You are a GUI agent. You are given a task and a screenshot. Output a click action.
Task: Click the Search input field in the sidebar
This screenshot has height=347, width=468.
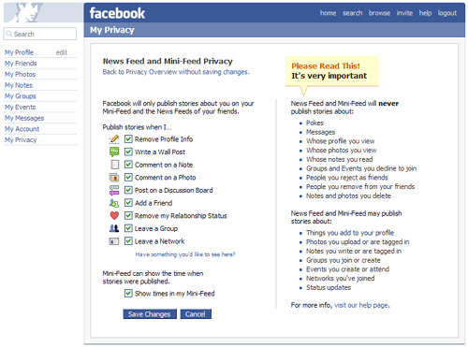[x=40, y=34]
